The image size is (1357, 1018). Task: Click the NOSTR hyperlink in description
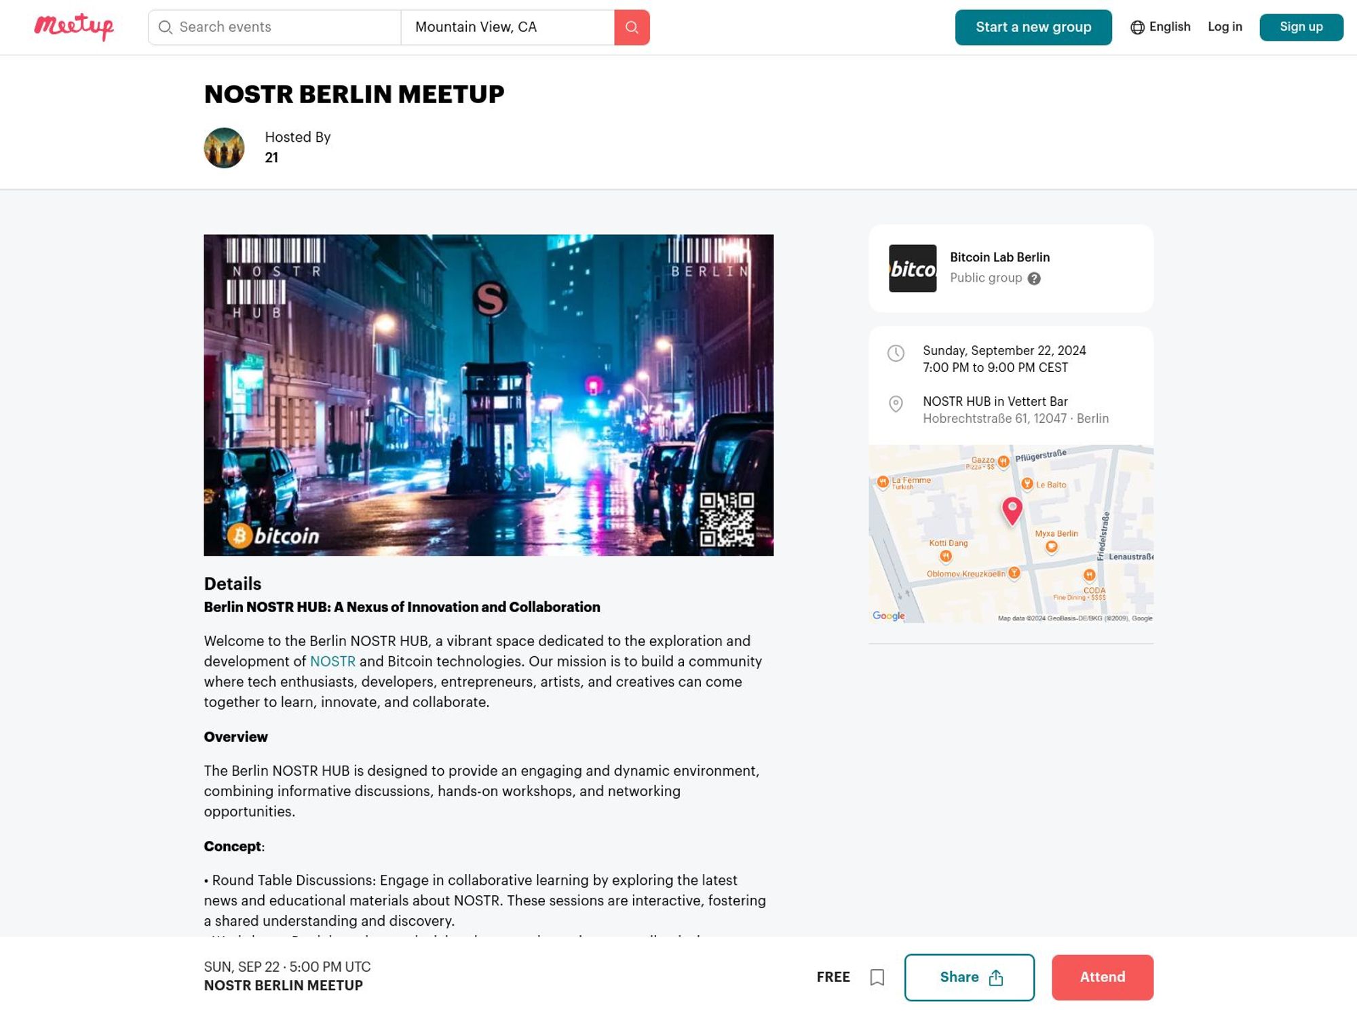pos(331,661)
